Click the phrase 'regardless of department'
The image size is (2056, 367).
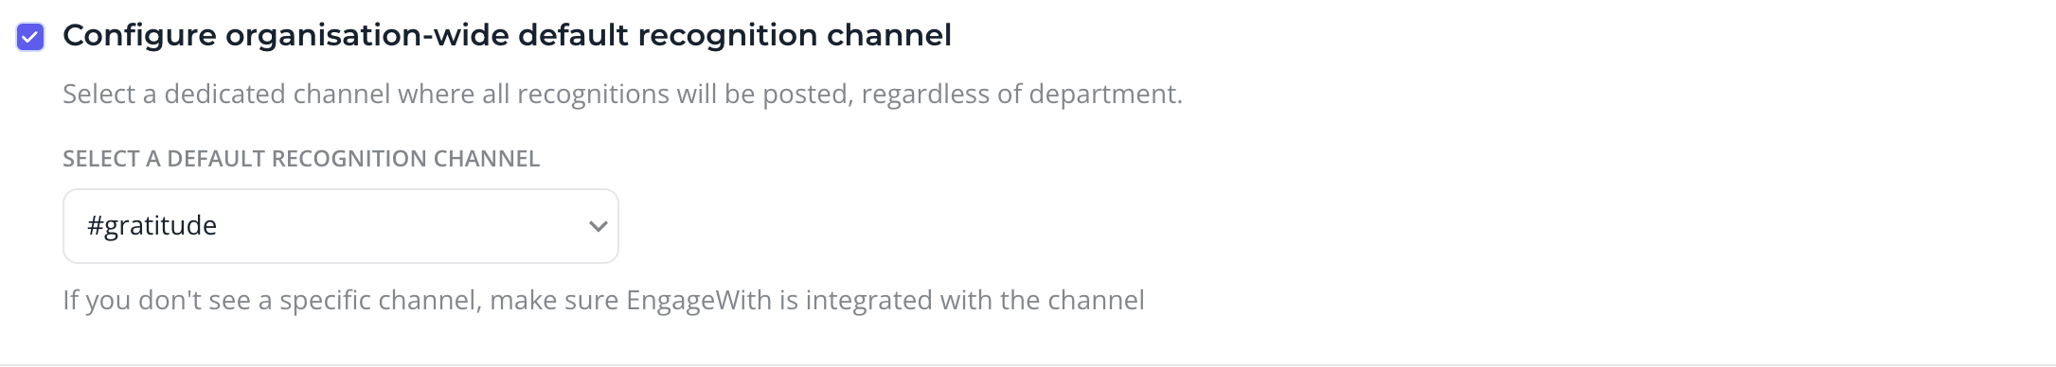[1019, 95]
